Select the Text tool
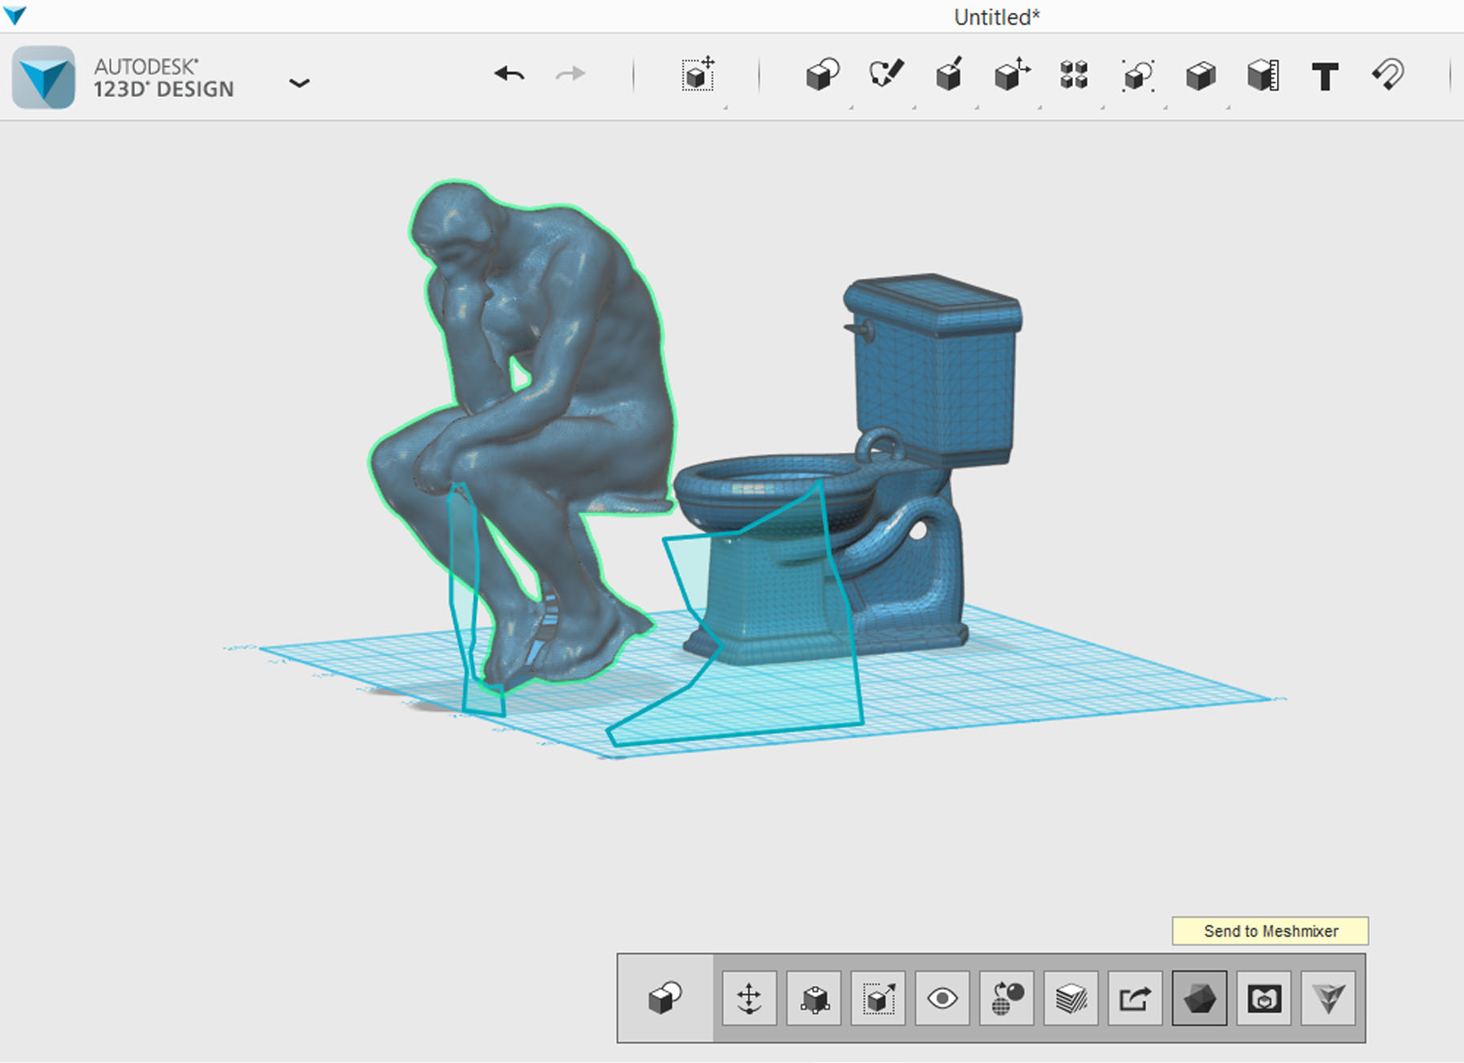 1325,76
